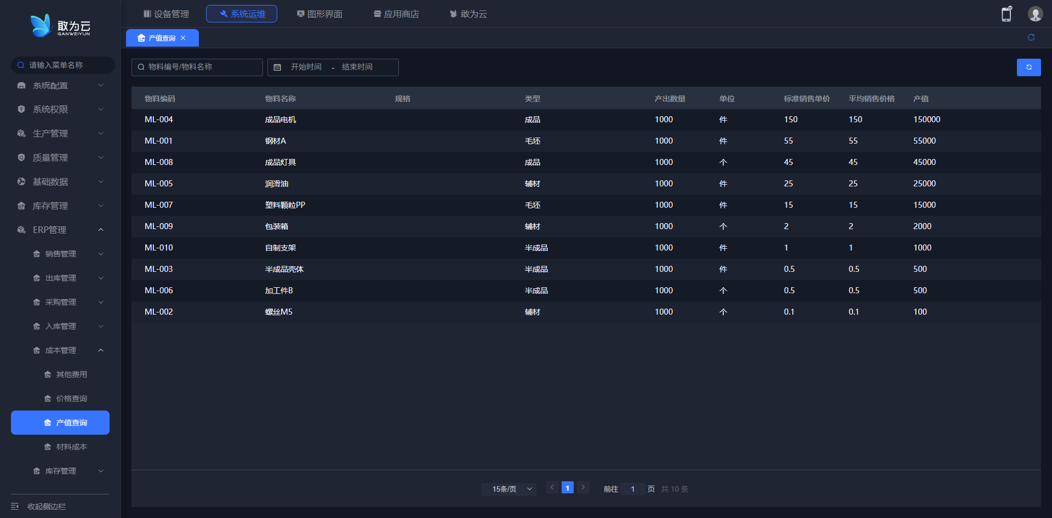
Task: Expand the 系统权限 menu chevron
Action: point(101,109)
